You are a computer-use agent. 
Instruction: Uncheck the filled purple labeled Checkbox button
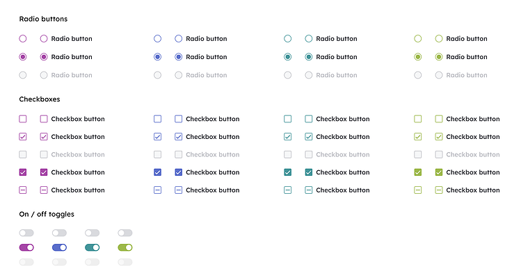44,172
